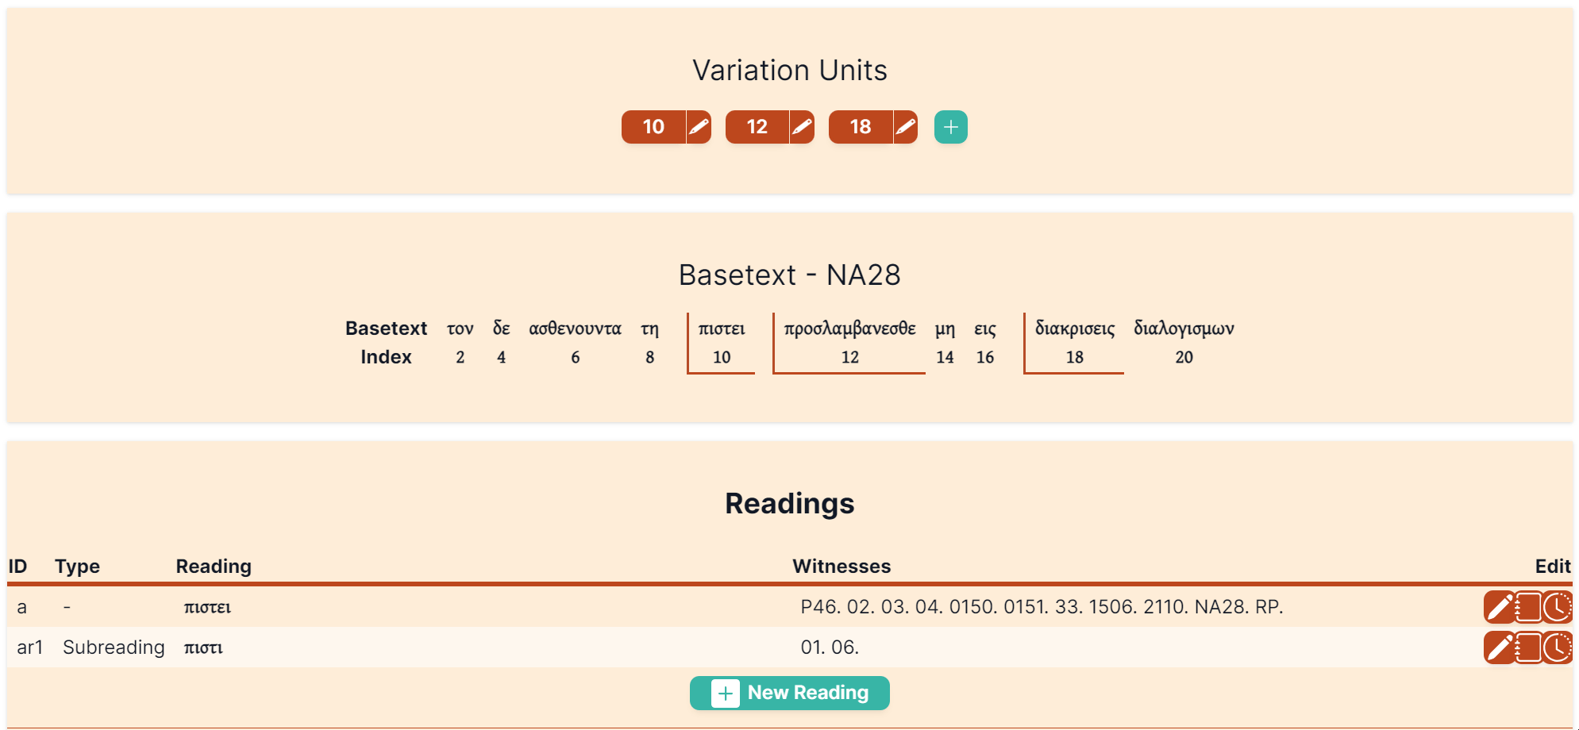Edit reading a using its pencil icon
The height and width of the screenshot is (730, 1579).
1499,608
